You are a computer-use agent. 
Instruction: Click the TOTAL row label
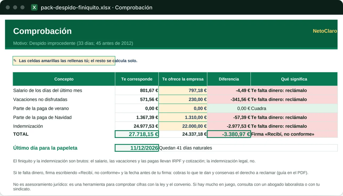[x=21, y=134]
